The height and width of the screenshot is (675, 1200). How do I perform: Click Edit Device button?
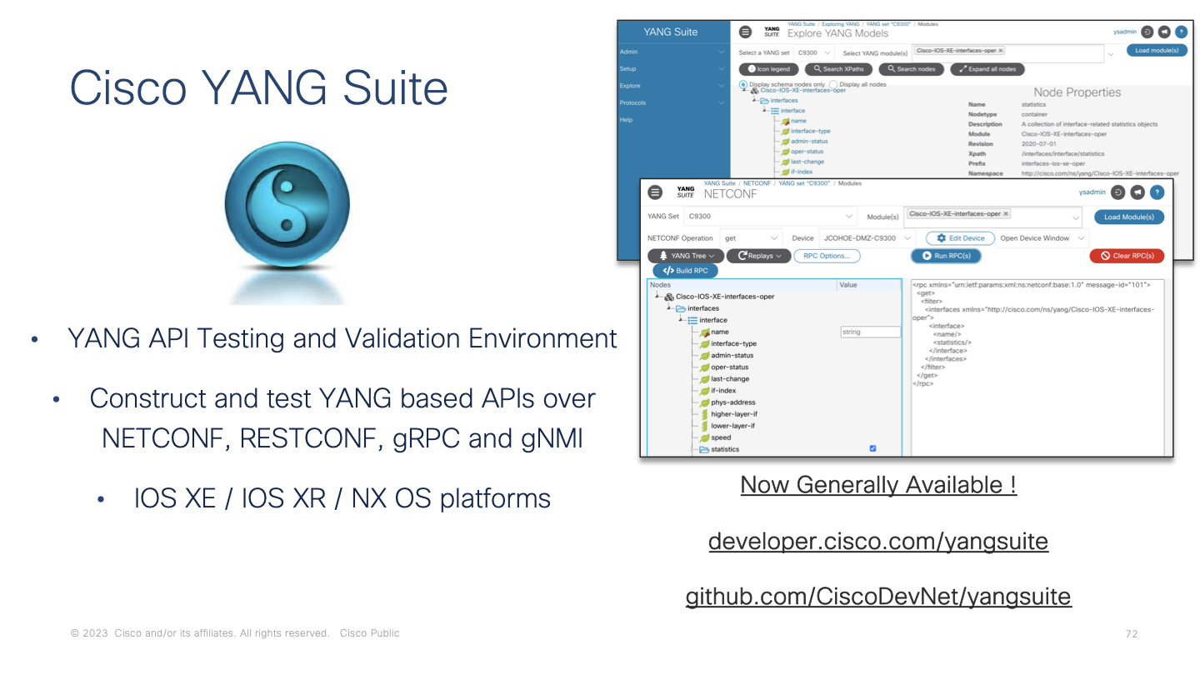click(961, 238)
